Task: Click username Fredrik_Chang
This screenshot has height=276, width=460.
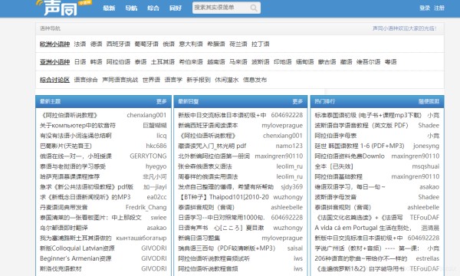Action: [x=146, y=207]
